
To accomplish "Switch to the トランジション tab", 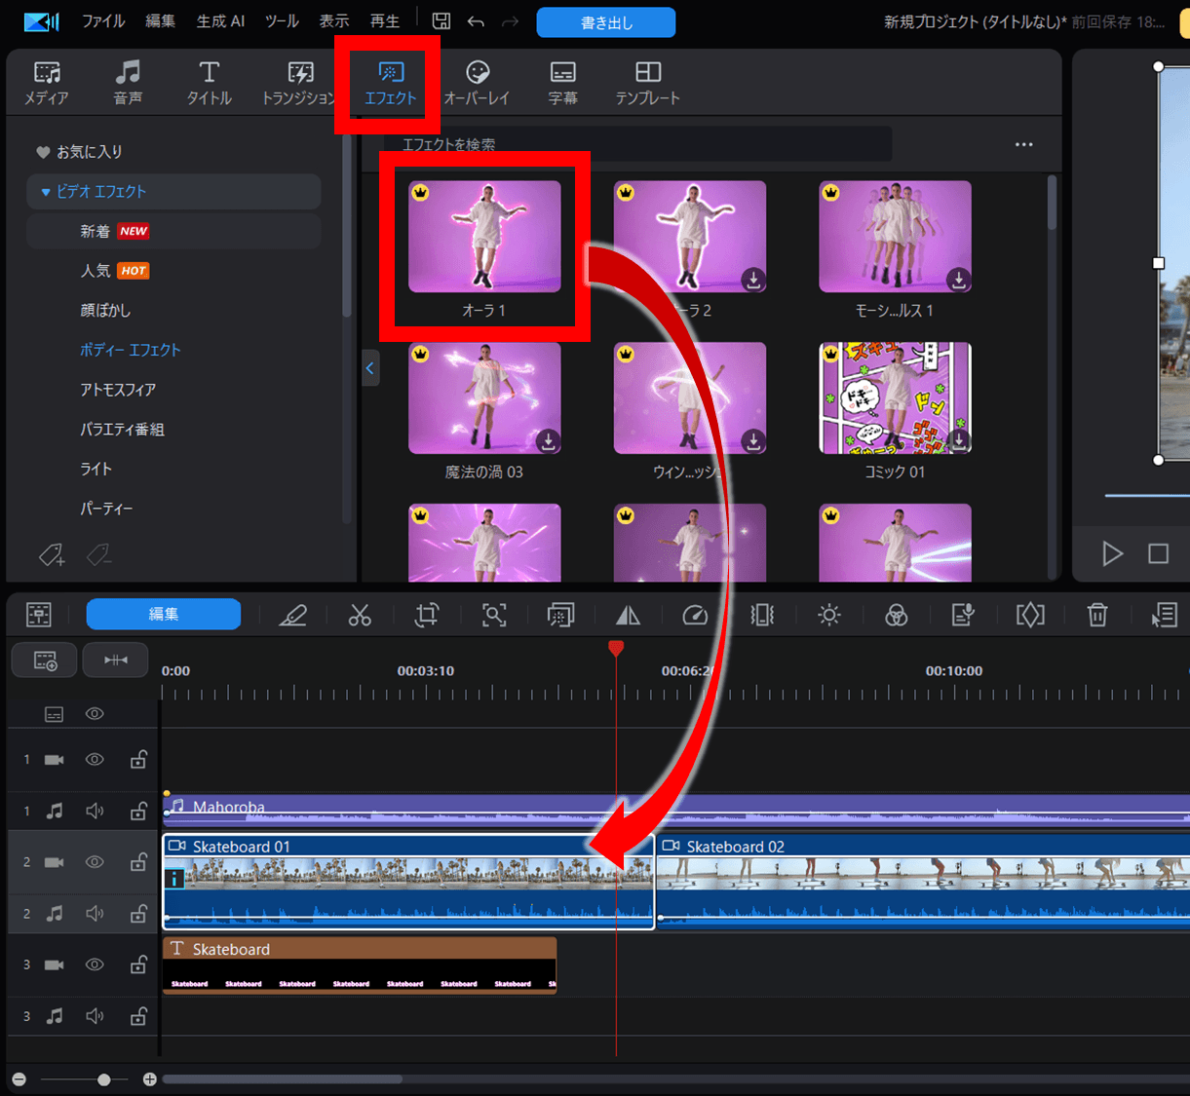I will (299, 83).
